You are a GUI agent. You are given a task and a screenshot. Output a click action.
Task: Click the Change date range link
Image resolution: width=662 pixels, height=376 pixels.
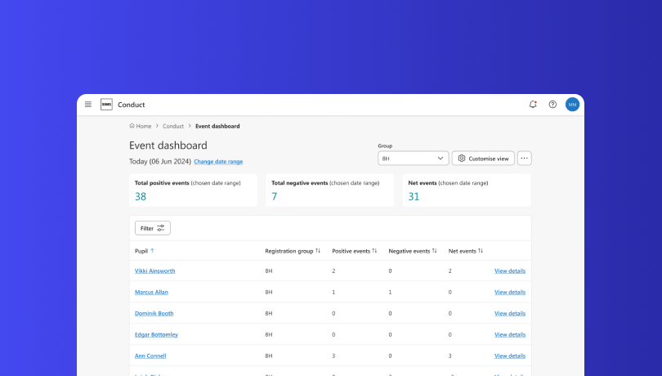click(218, 162)
